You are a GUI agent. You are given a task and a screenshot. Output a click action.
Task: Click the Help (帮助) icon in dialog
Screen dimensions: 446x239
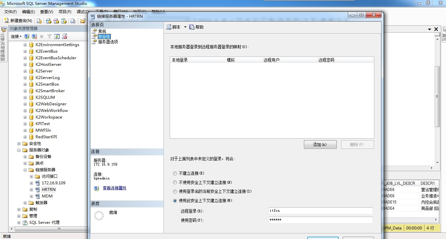pyautogui.click(x=192, y=27)
